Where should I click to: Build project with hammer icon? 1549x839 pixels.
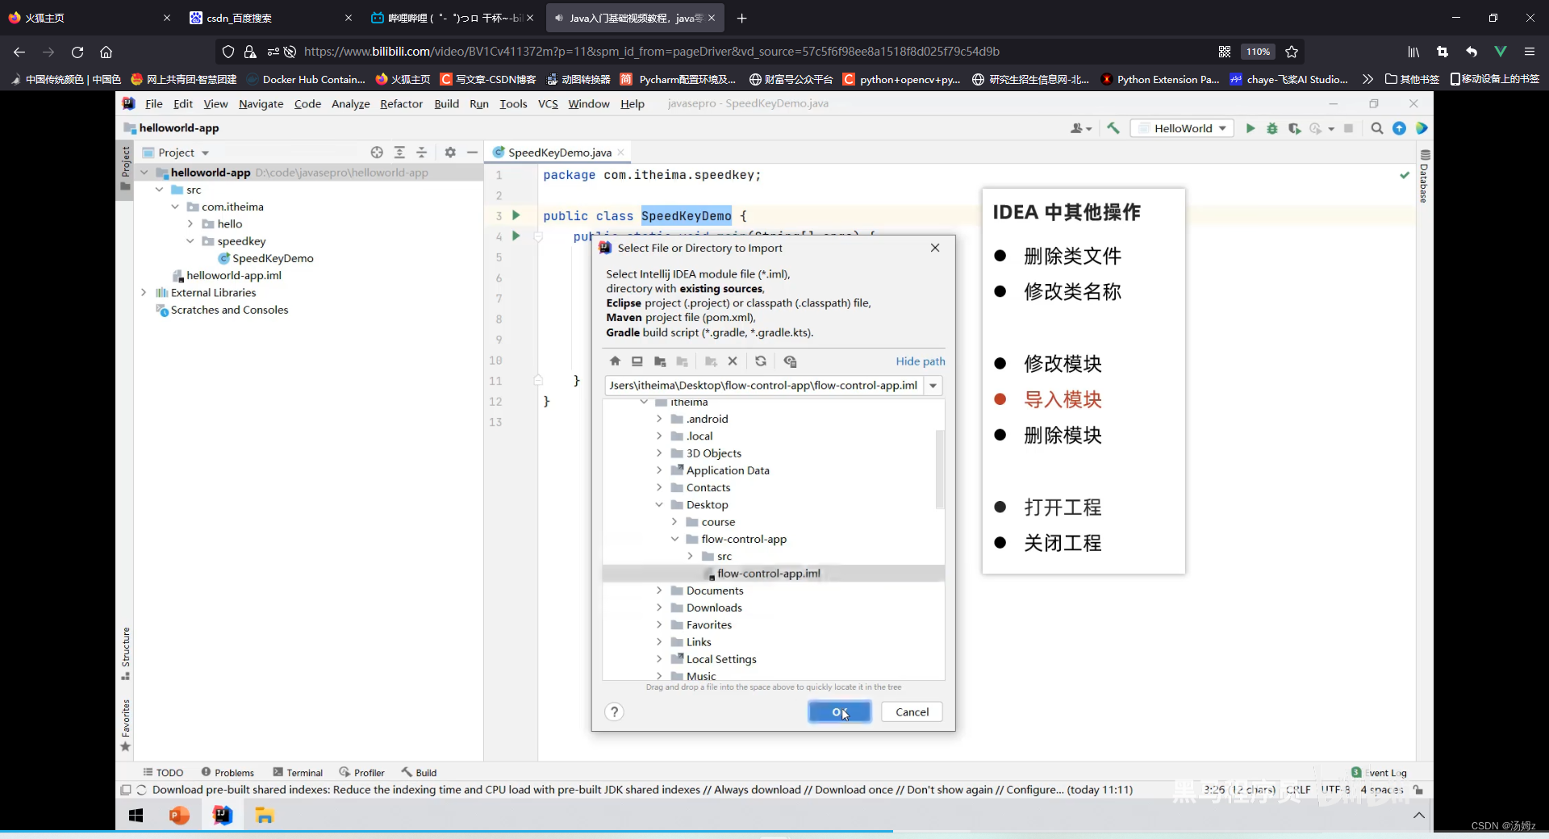pos(1113,128)
